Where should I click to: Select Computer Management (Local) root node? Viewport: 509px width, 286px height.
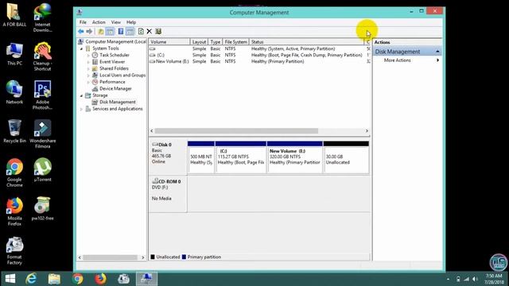pyautogui.click(x=112, y=42)
